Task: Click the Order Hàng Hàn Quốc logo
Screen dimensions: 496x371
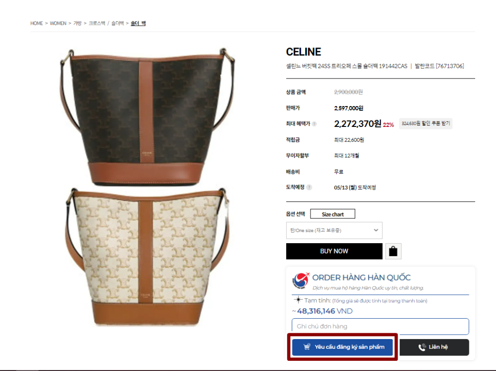Action: pos(300,281)
